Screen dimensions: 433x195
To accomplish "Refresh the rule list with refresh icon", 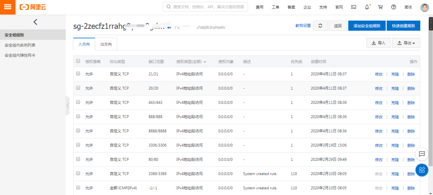I will (x=320, y=25).
